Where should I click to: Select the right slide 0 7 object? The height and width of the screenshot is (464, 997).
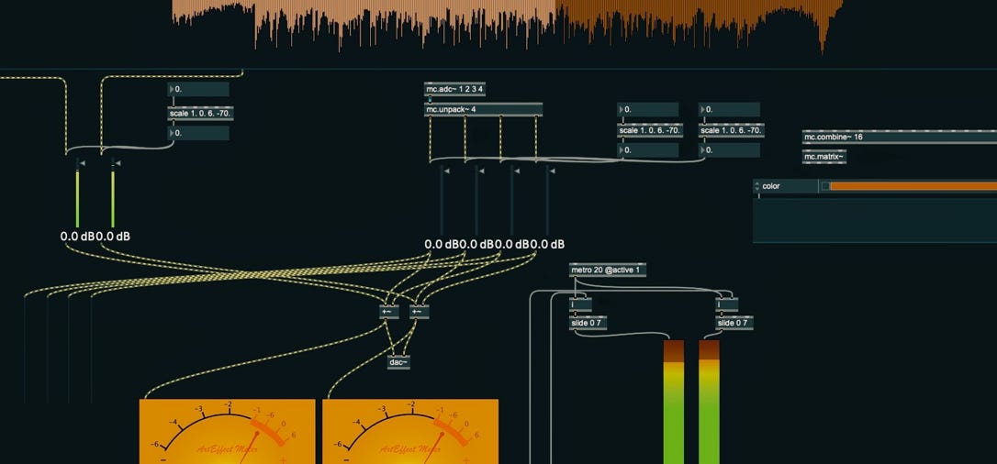(734, 323)
